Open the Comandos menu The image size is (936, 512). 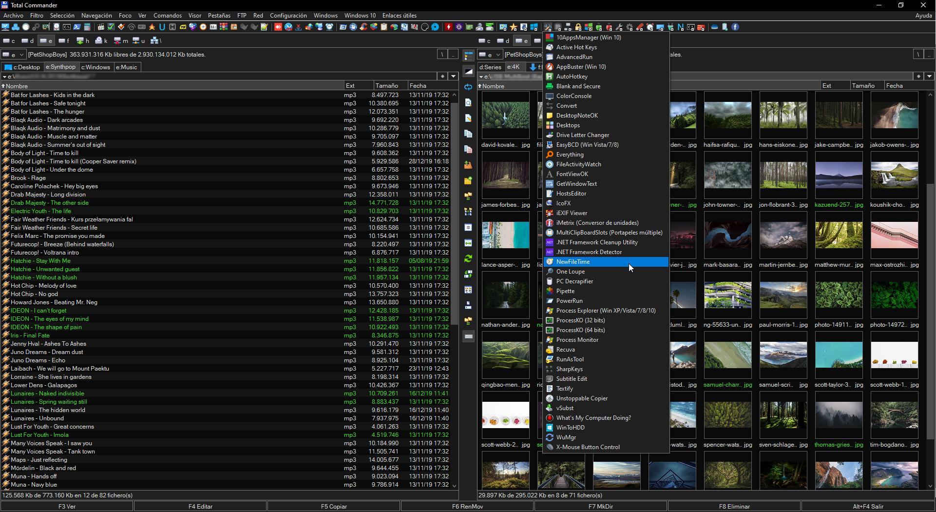[167, 16]
